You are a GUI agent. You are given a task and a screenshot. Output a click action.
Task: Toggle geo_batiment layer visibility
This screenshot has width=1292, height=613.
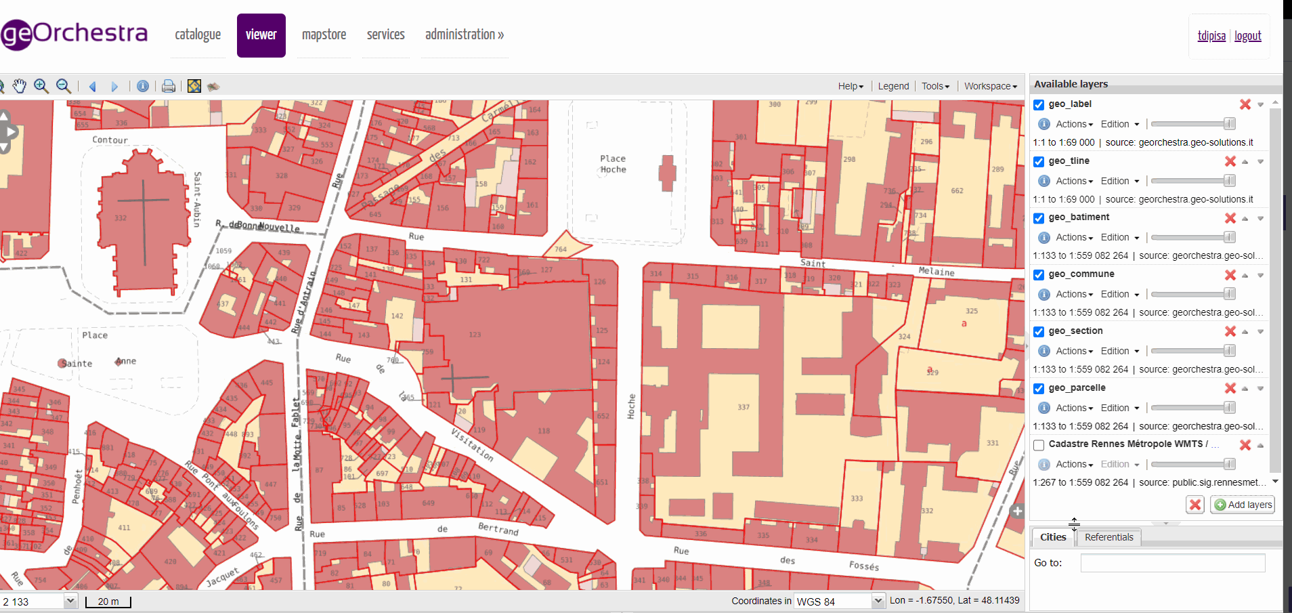[1039, 218]
